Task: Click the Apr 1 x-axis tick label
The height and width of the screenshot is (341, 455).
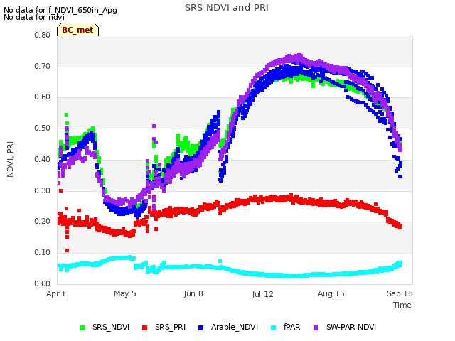Action: coord(56,293)
